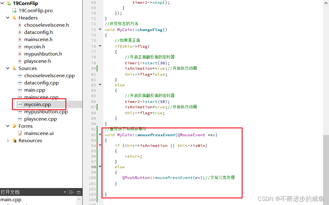
Task: Open mainscene.ui form file
Action: (x=39, y=133)
